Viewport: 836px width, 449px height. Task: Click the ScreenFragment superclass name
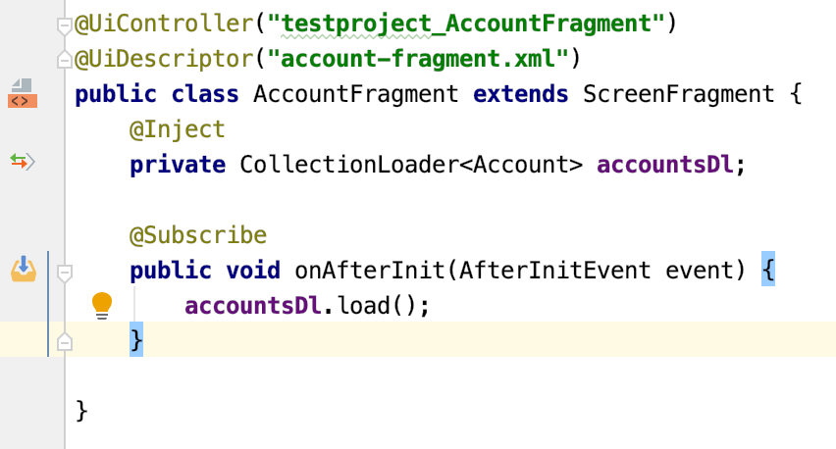click(x=678, y=95)
